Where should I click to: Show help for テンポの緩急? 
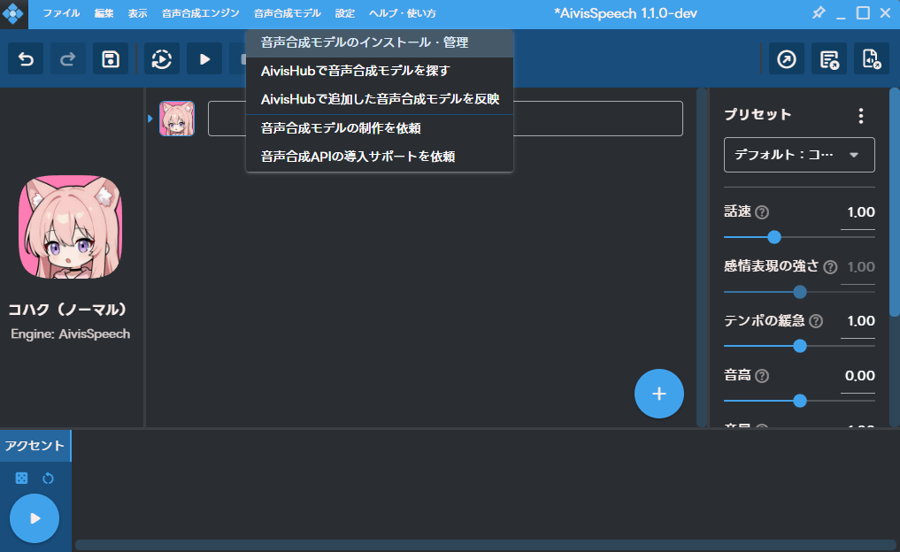pos(816,321)
